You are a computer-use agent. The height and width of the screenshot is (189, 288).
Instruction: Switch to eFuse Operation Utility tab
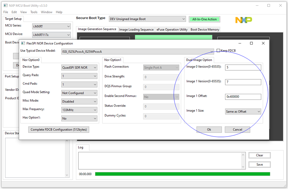172,29
